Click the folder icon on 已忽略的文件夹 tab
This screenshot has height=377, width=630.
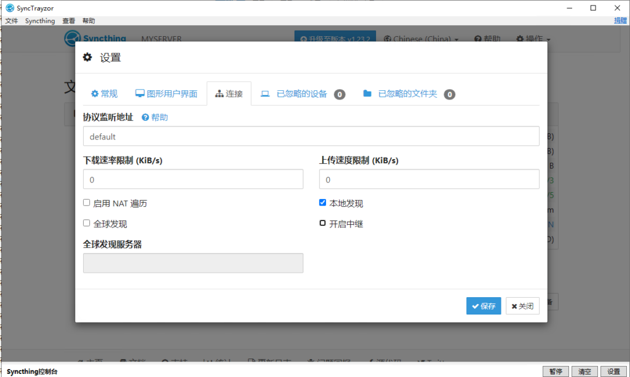(x=367, y=93)
